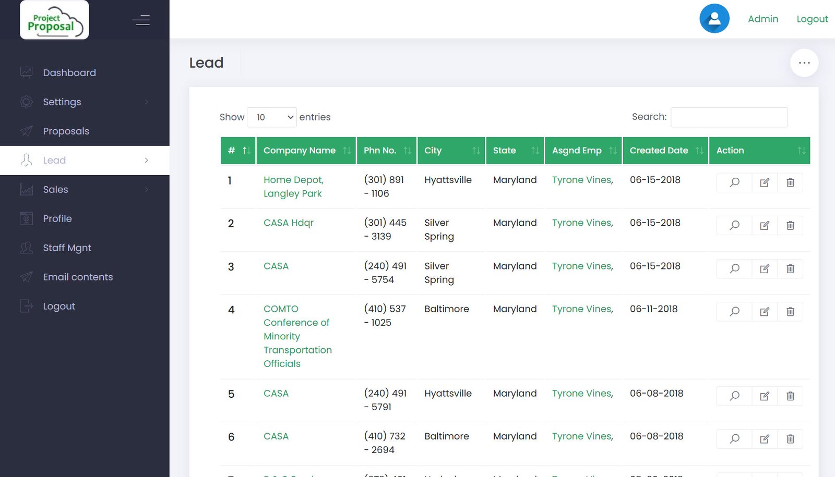Edit the CASA Hdqr lead entry

point(765,226)
